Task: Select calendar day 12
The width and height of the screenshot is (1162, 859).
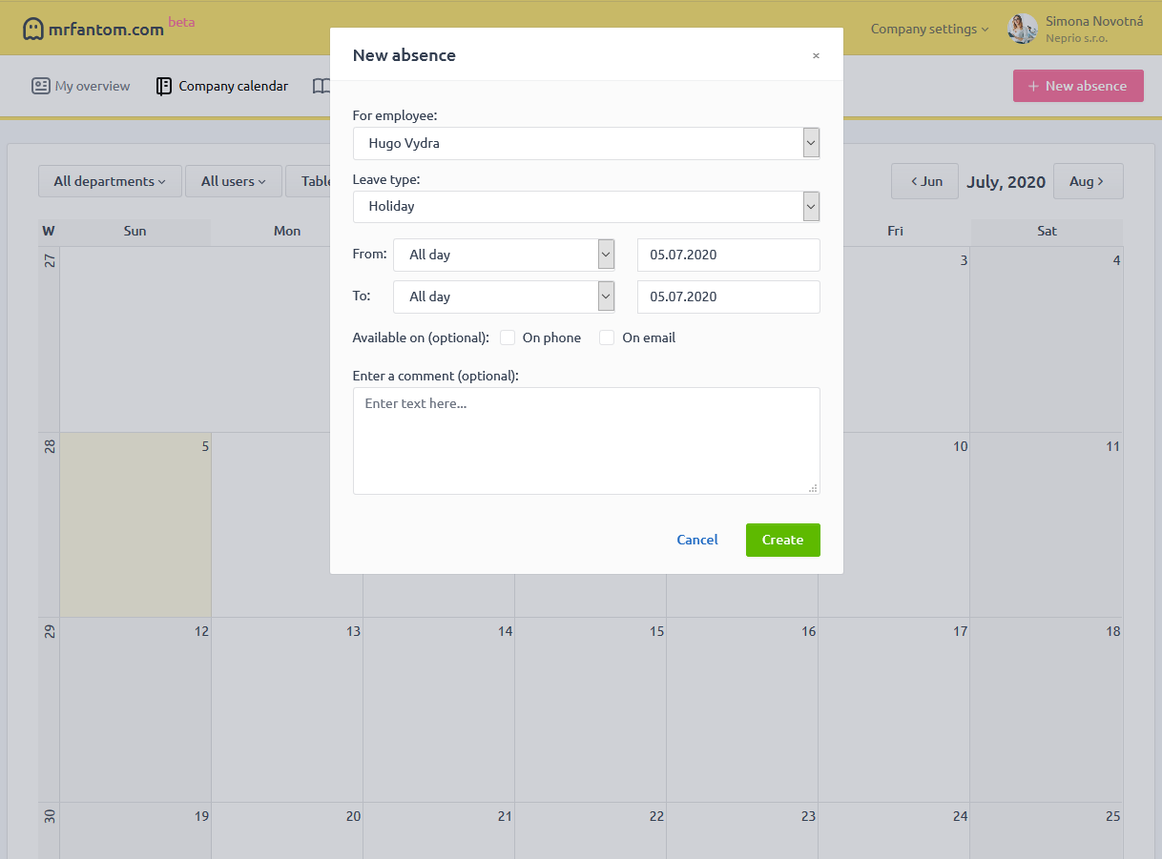Action: tap(135, 709)
